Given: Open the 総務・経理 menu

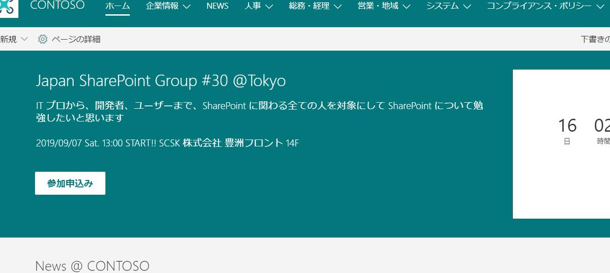Looking at the screenshot, I should click(x=309, y=7).
